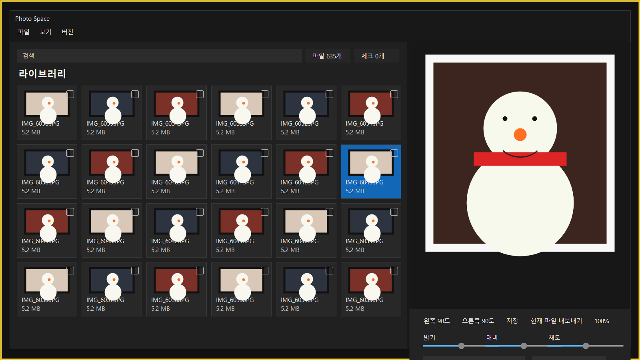
Task: Check the box on IMG_6039.JPG
Action: coord(394,212)
